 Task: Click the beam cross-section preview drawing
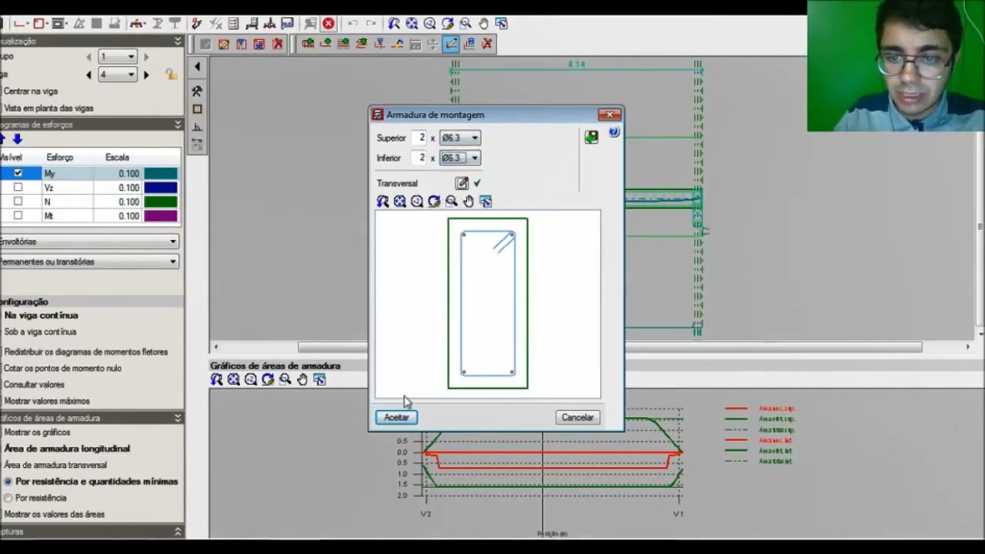pos(488,303)
